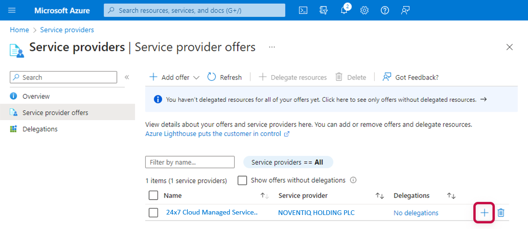Open the hamburger portal menu
Image resolution: width=528 pixels, height=229 pixels.
point(12,10)
